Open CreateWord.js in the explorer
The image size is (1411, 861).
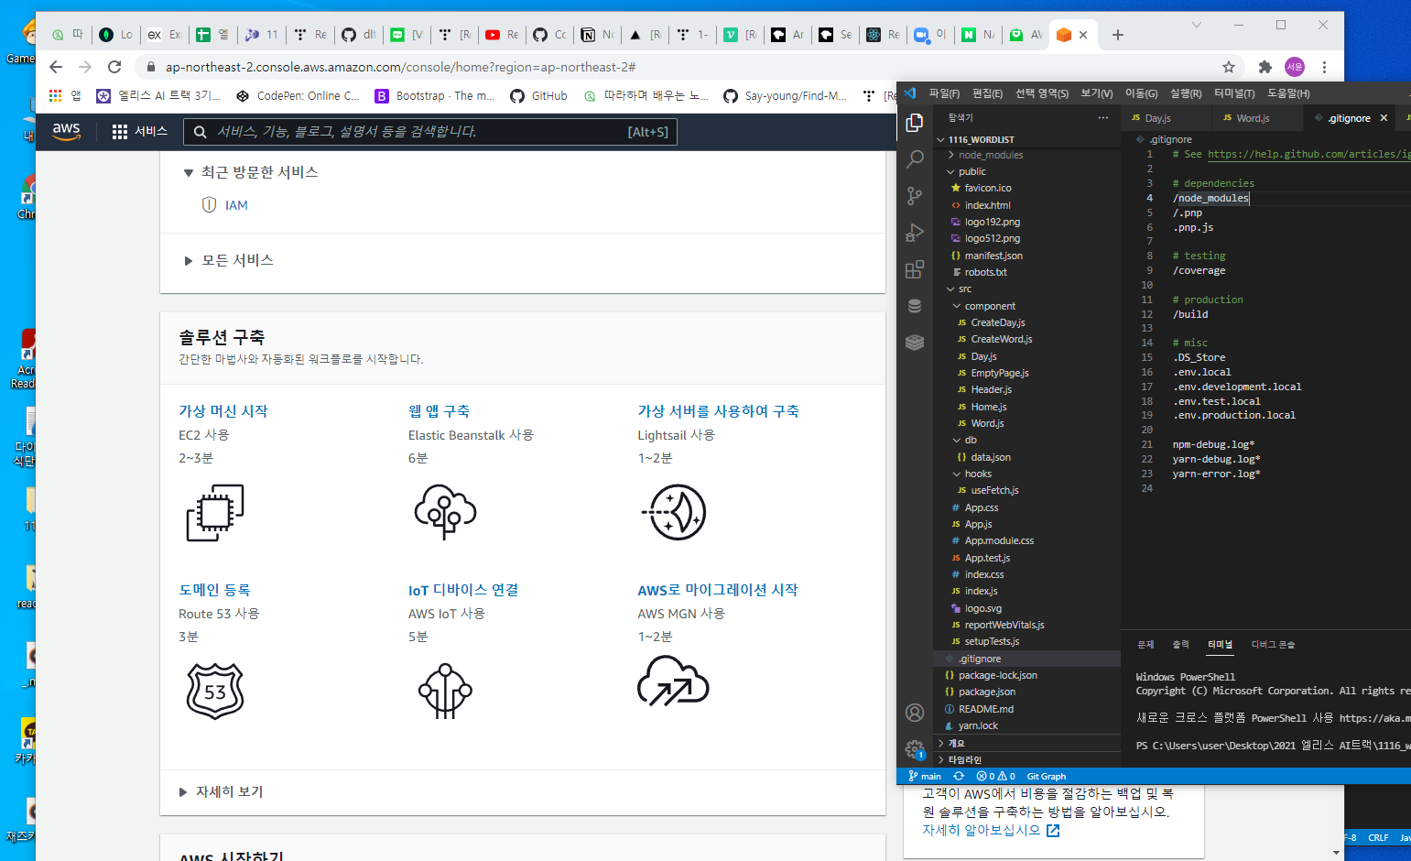[x=1001, y=339]
